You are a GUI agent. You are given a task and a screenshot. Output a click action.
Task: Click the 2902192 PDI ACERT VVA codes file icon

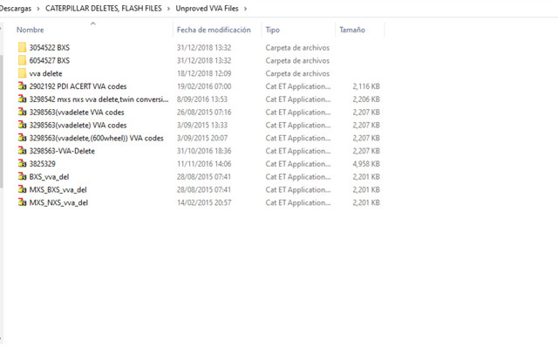tap(22, 86)
